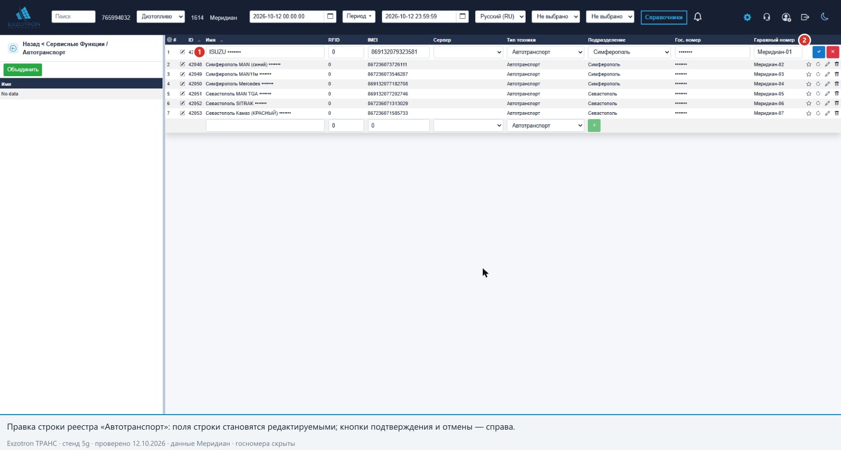The width and height of the screenshot is (841, 450).
Task: Cancel row edit with the red cross
Action: coord(832,52)
